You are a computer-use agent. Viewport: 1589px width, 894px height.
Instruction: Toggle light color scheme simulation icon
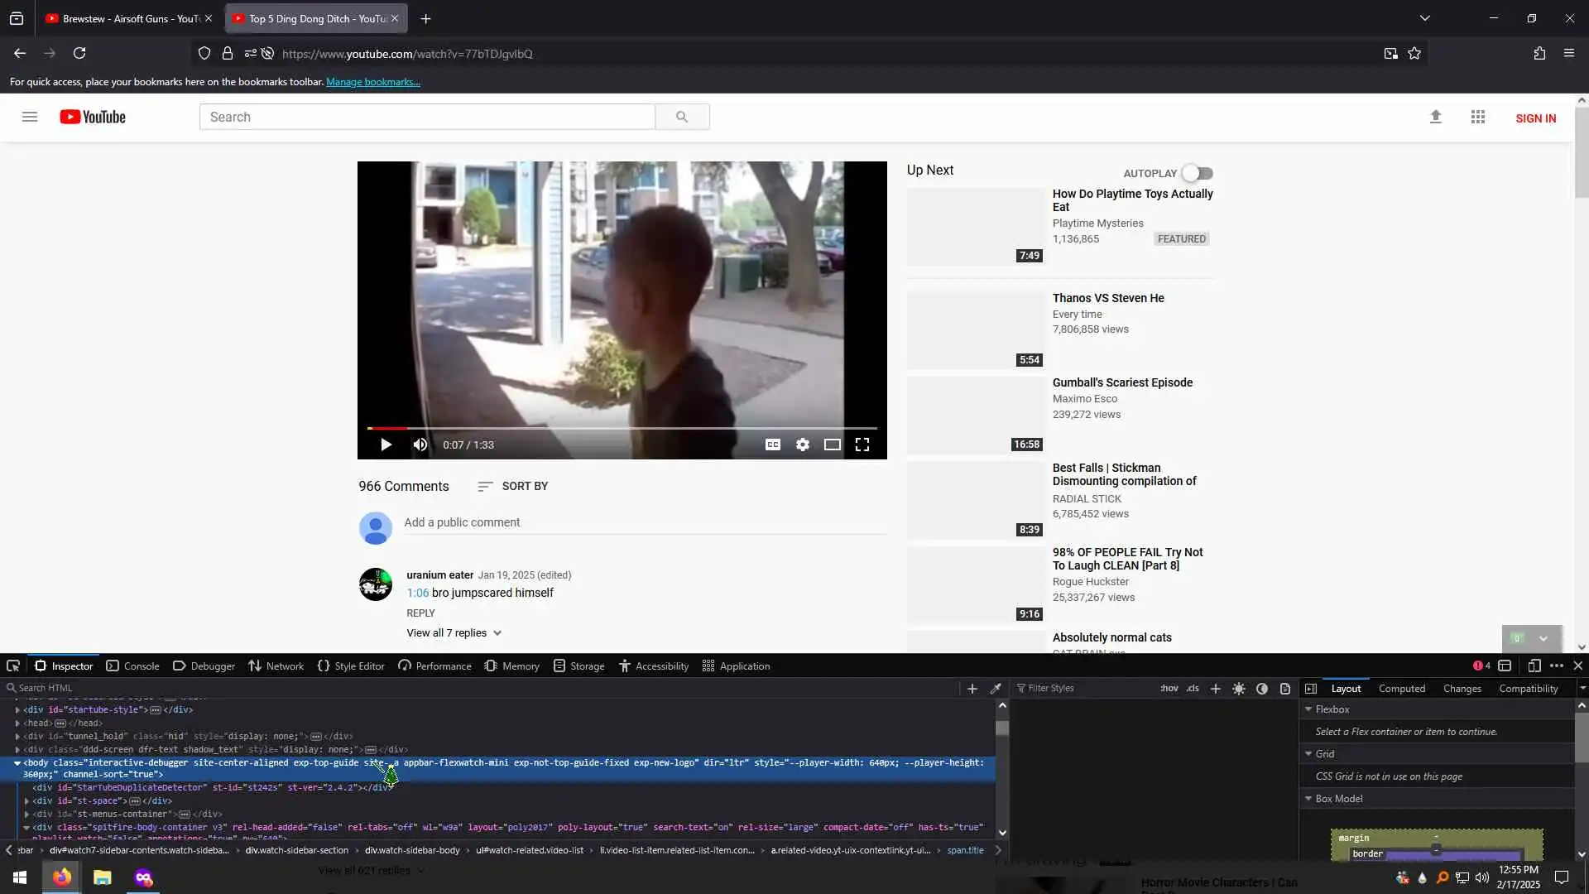[x=1238, y=688]
